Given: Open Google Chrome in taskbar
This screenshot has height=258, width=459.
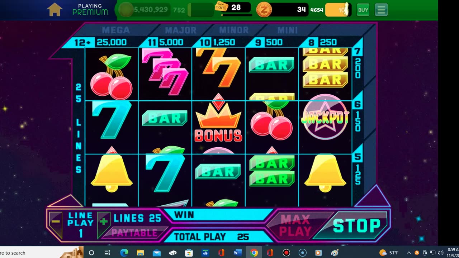Looking at the screenshot, I should 254,253.
